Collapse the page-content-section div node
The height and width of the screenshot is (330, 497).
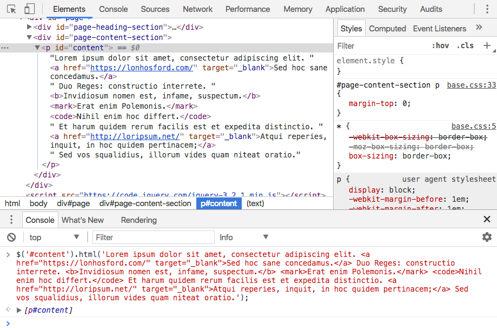point(29,37)
